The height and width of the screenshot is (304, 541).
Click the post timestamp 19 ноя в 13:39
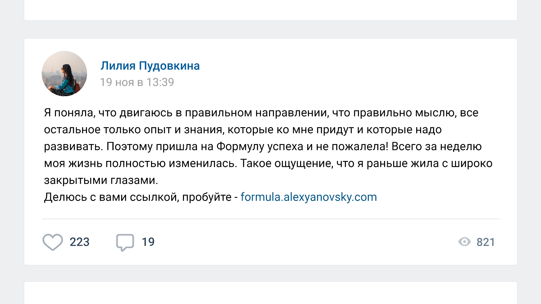tap(137, 82)
